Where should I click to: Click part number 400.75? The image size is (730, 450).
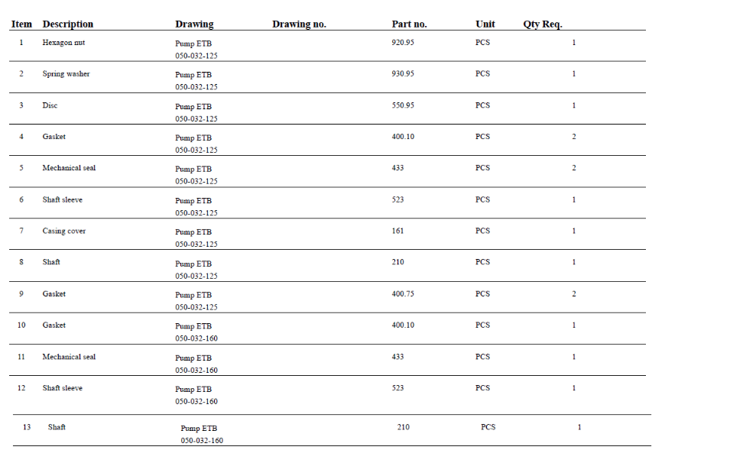[x=403, y=294]
